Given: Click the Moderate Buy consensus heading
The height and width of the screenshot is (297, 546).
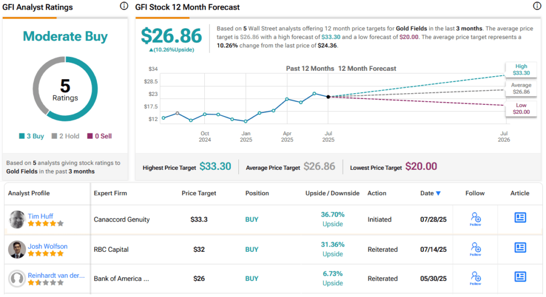Looking at the screenshot, I should 65,36.
